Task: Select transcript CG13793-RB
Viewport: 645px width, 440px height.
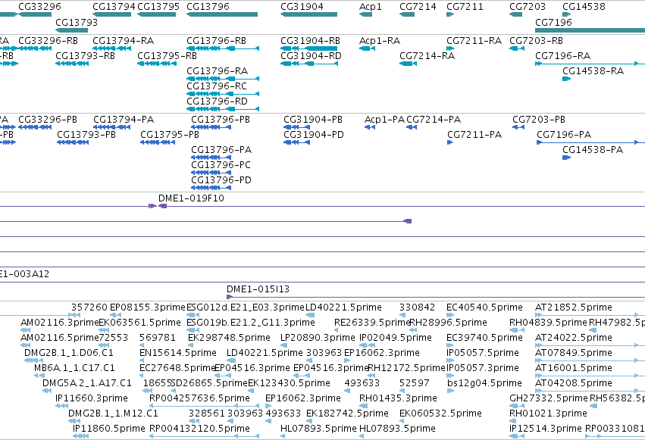Action: (85, 56)
